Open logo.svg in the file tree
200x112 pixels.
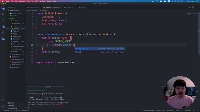click(x=16, y=44)
